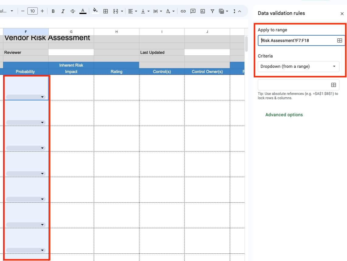Click the empty cell beside Last Updated

207,52
